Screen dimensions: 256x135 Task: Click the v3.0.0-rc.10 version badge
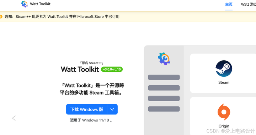tap(112, 69)
